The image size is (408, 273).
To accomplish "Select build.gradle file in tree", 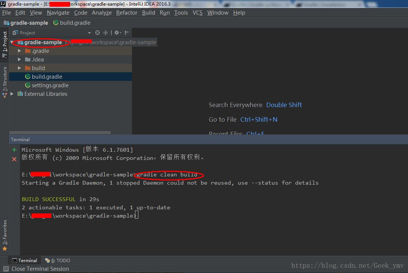I will click(70, 77).
